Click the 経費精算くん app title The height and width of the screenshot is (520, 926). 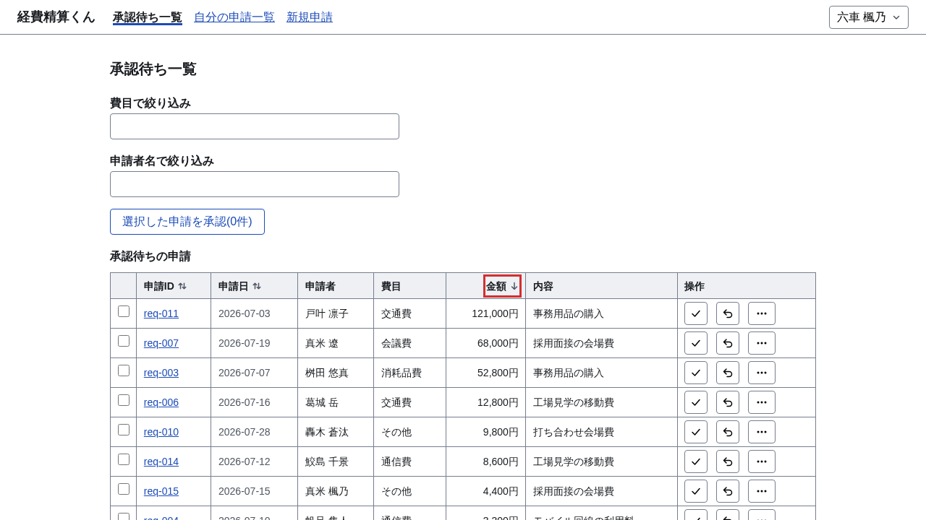coord(56,17)
